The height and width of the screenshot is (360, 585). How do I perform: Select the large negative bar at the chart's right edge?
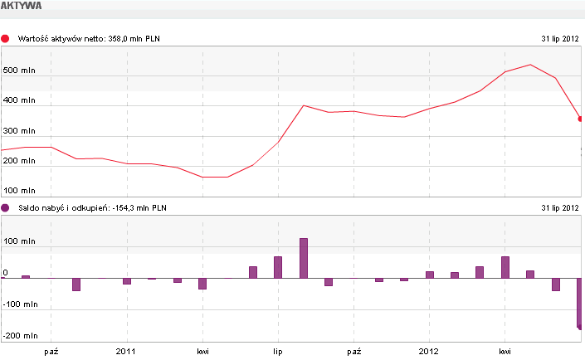[x=580, y=304]
